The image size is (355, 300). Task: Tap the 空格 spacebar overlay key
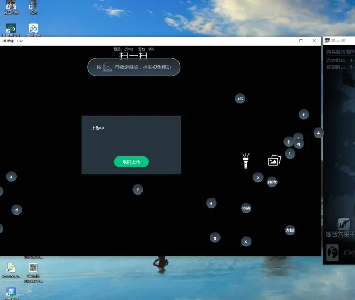tap(246, 208)
